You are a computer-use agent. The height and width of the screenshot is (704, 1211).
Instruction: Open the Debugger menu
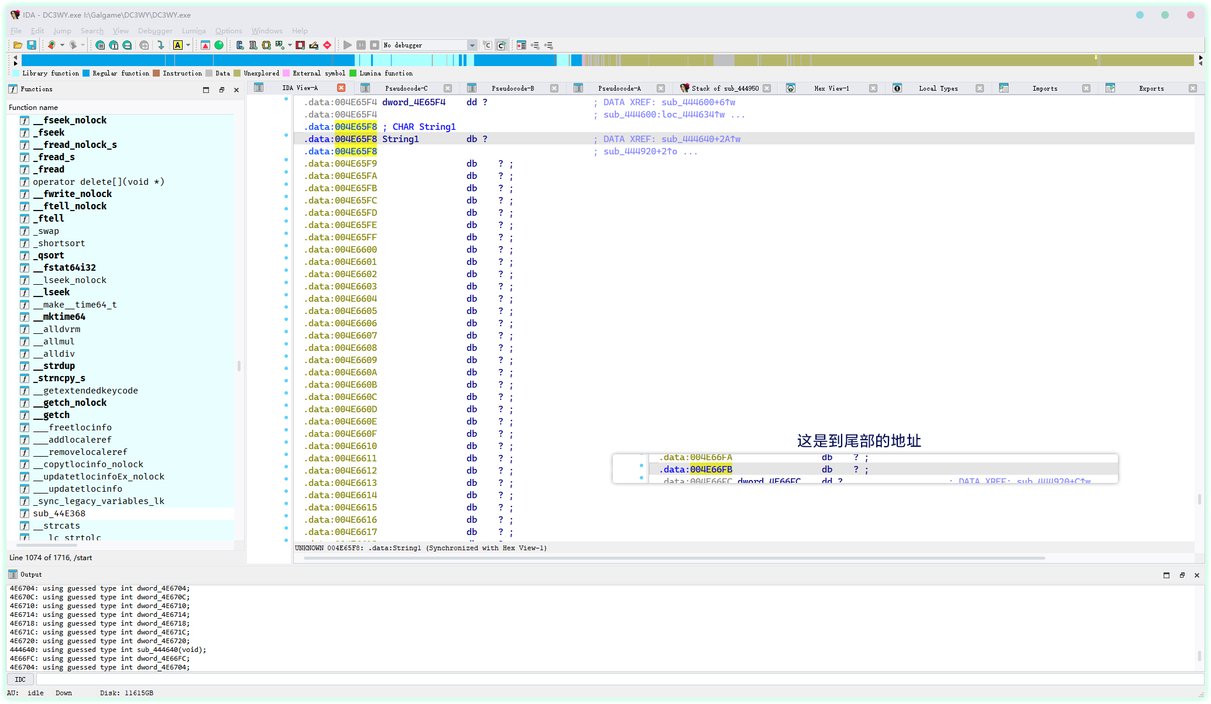coord(155,31)
